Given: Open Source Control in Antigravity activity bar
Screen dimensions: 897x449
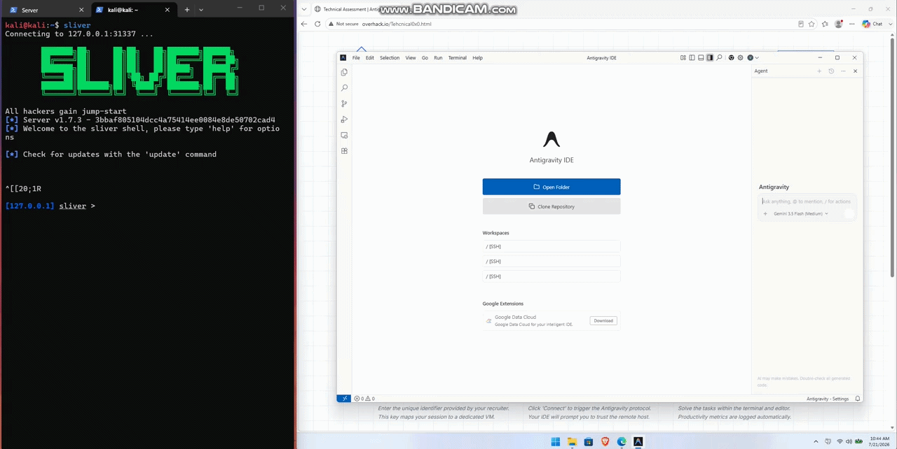Looking at the screenshot, I should 344,104.
